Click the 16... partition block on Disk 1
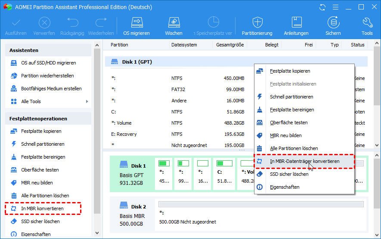 202,174
